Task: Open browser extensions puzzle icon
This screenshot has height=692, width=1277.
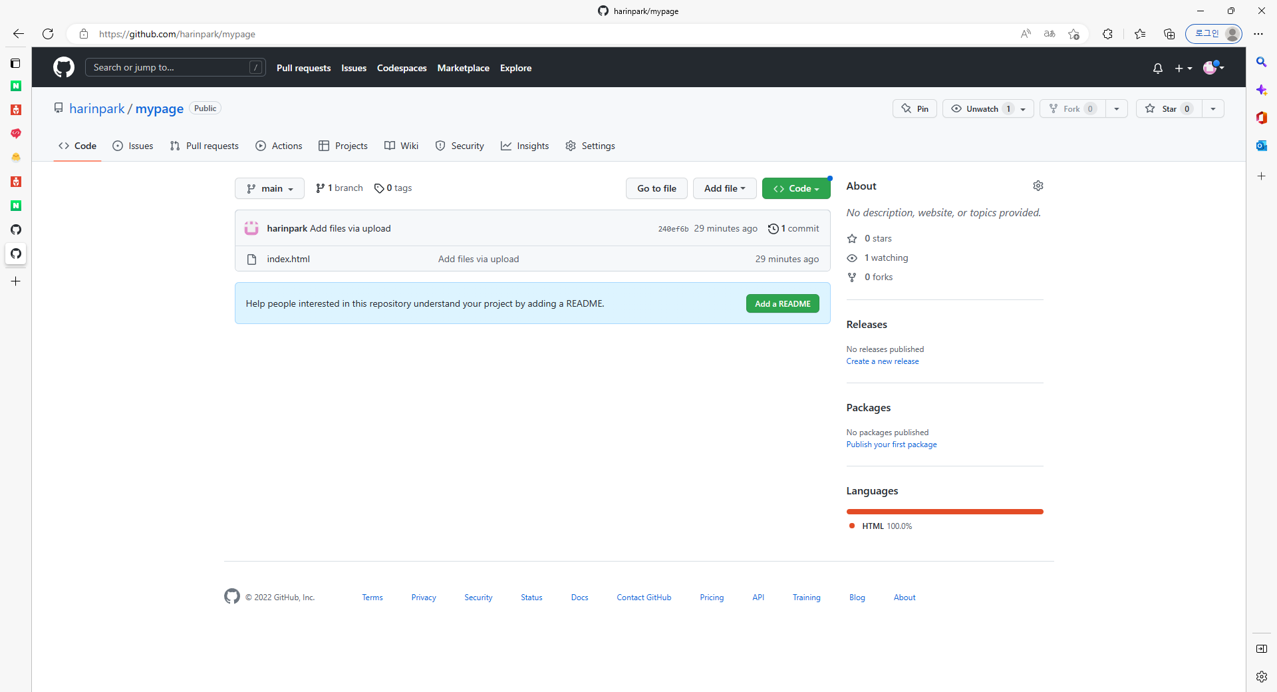Action: coord(1107,34)
